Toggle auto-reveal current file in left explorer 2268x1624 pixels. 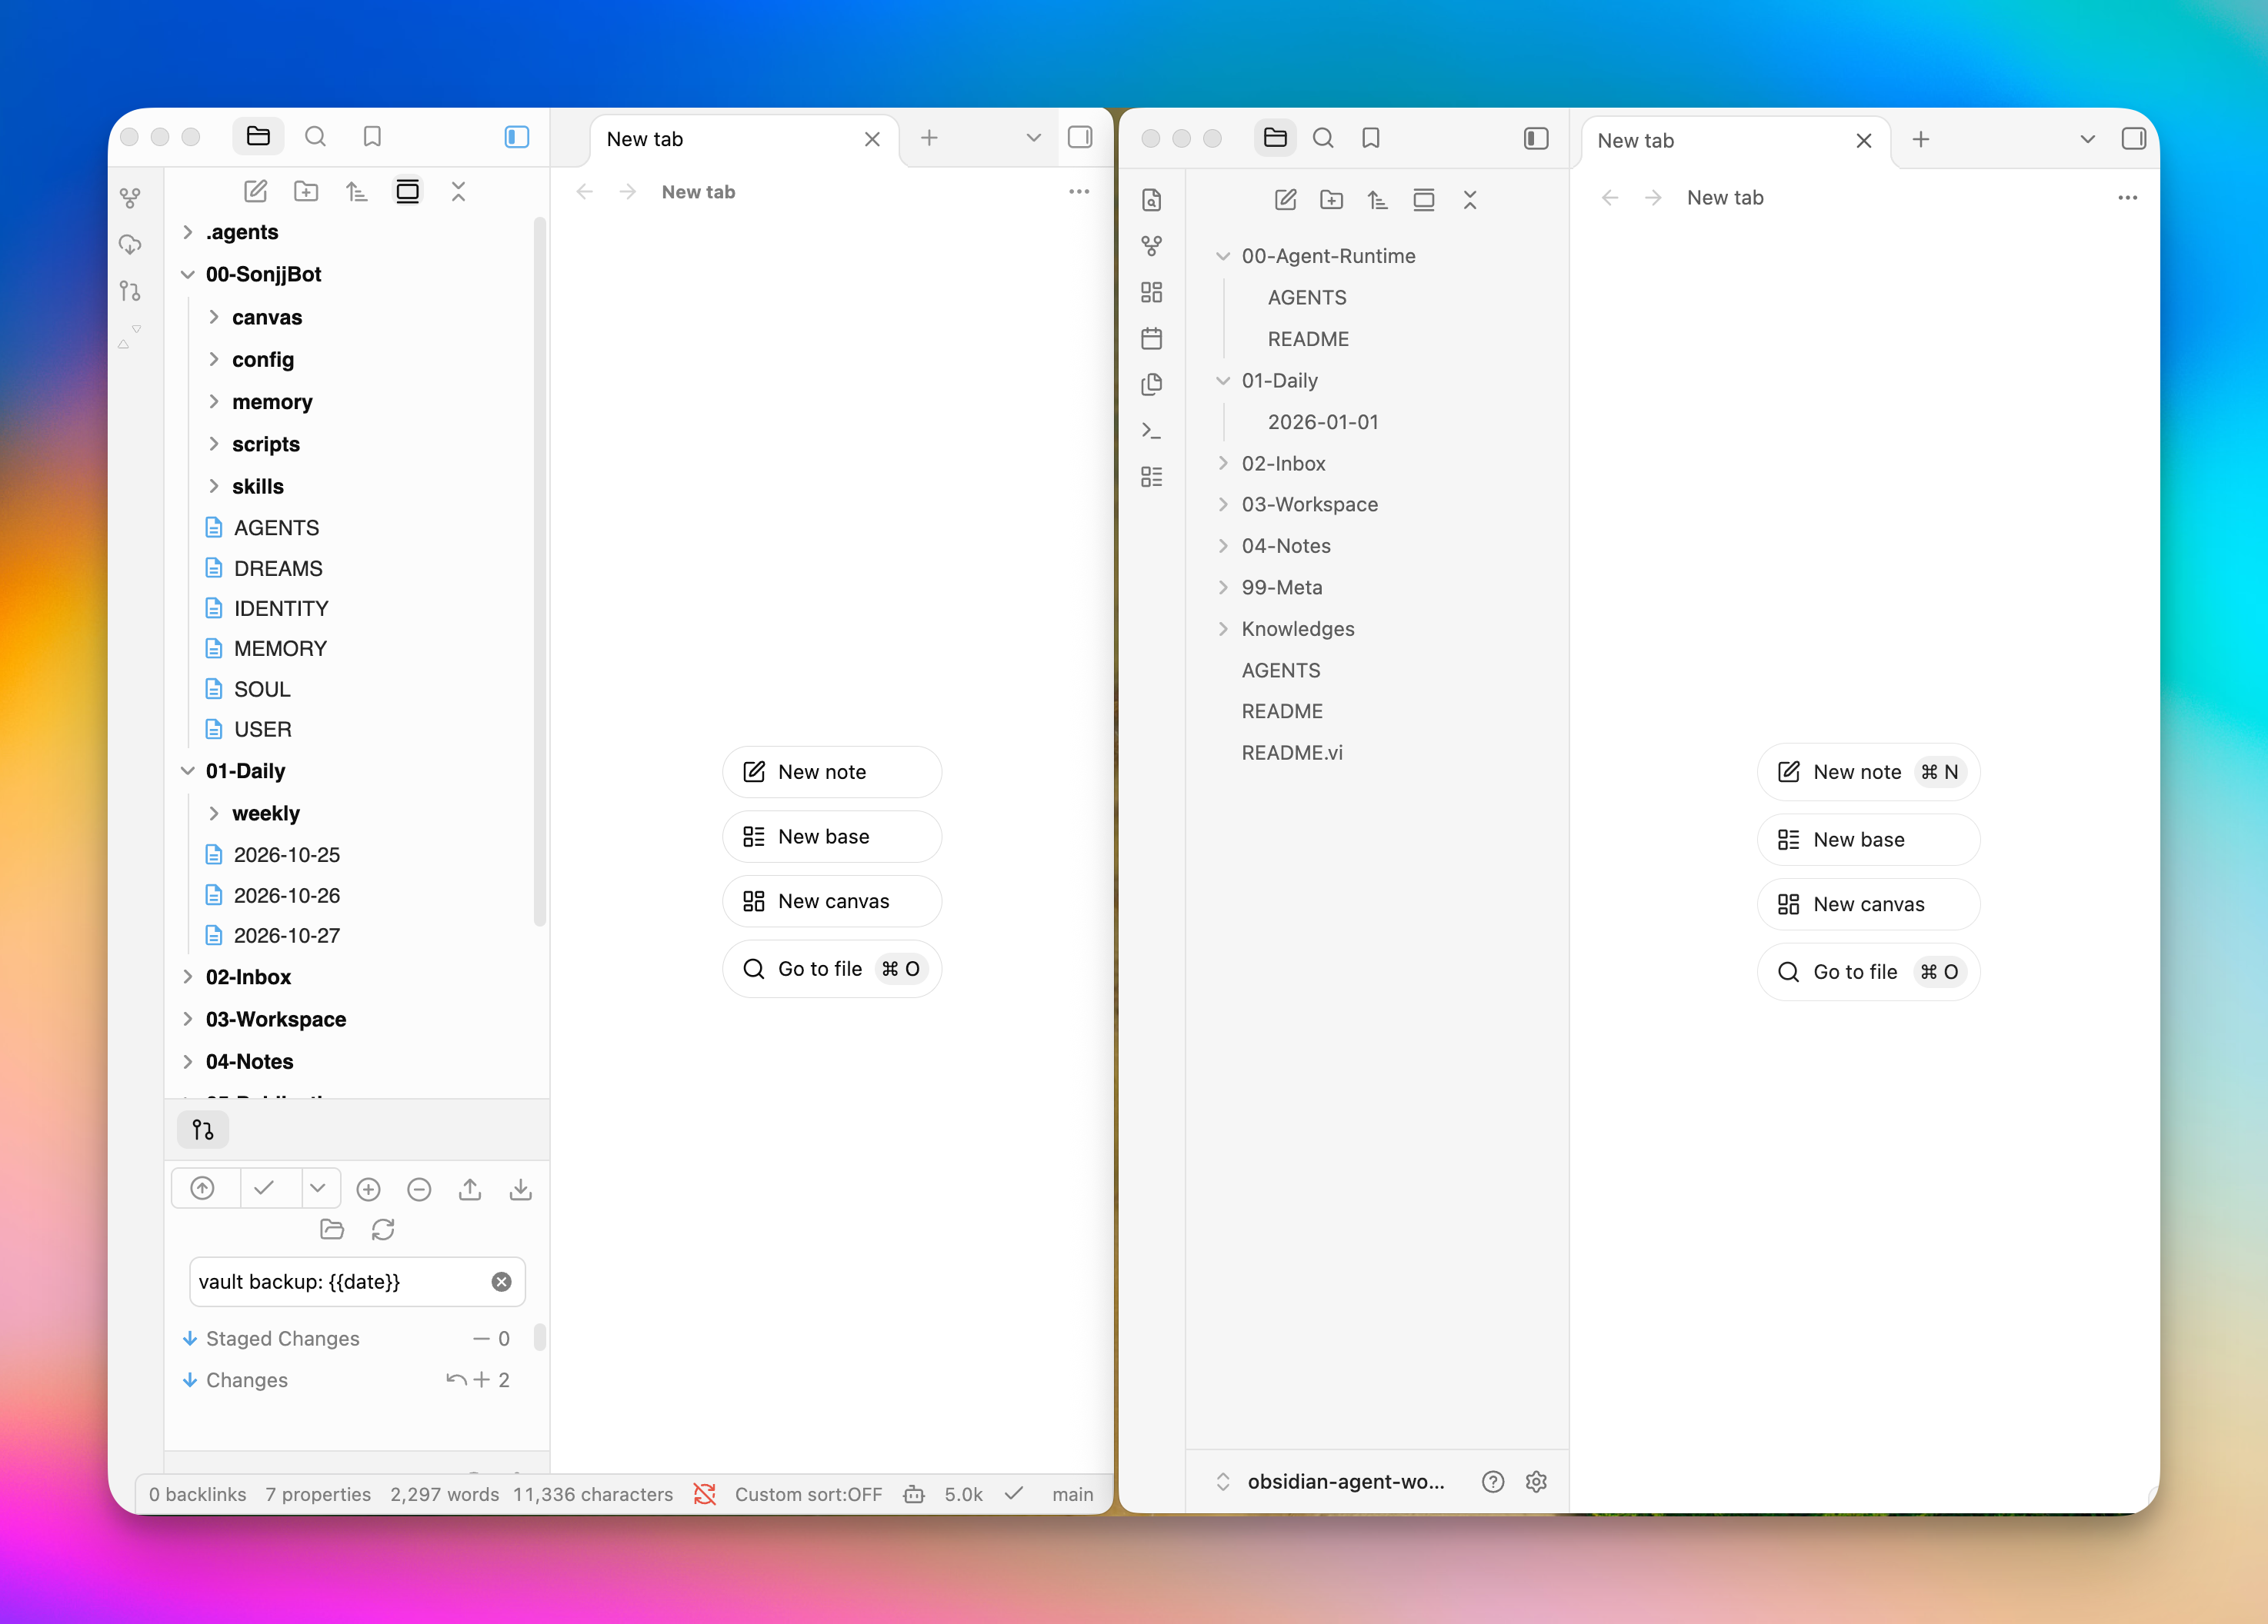(x=408, y=191)
